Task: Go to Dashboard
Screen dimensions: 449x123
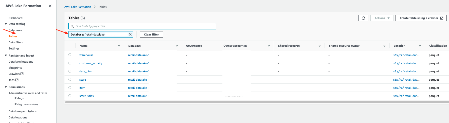Action: coord(15,18)
